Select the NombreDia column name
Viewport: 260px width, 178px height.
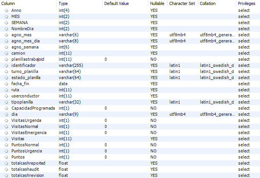pos(23,29)
